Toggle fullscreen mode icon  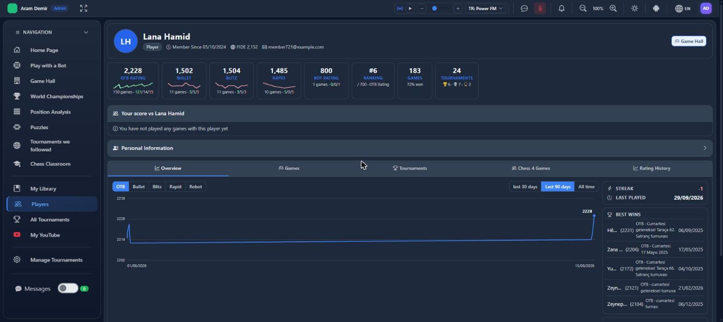coord(83,8)
